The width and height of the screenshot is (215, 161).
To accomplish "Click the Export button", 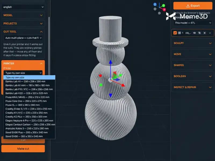I will click(193, 6).
